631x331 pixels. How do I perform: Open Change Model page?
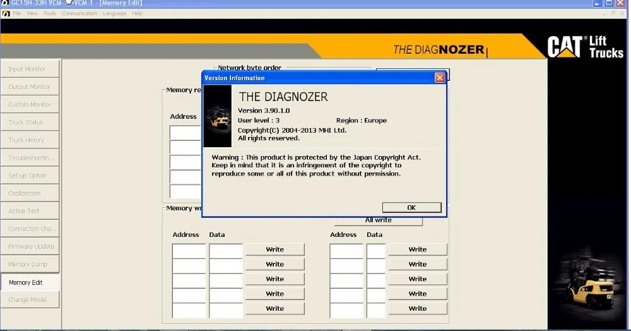point(30,299)
